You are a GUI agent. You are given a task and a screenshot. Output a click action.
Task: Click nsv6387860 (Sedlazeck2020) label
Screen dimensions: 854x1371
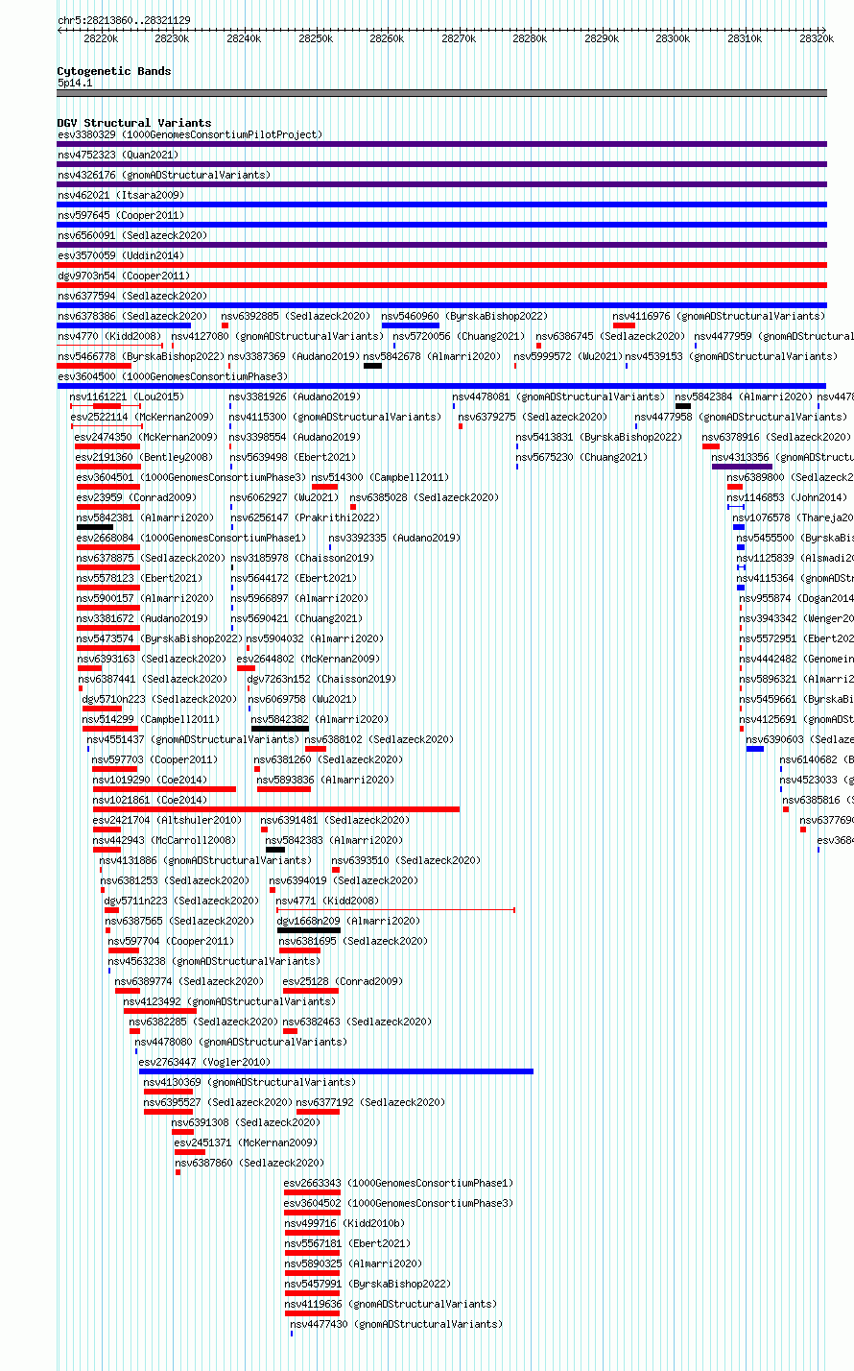249,1163
